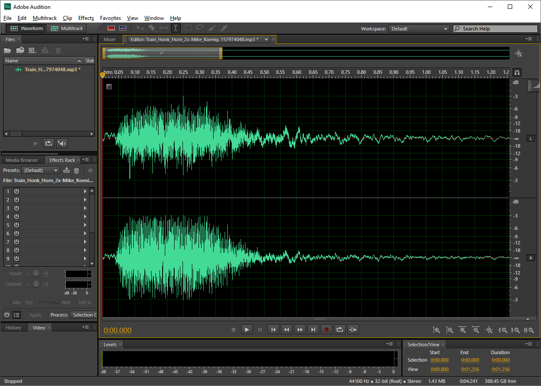Open the Workspace dropdown
This screenshot has height=386, width=541.
(419, 29)
